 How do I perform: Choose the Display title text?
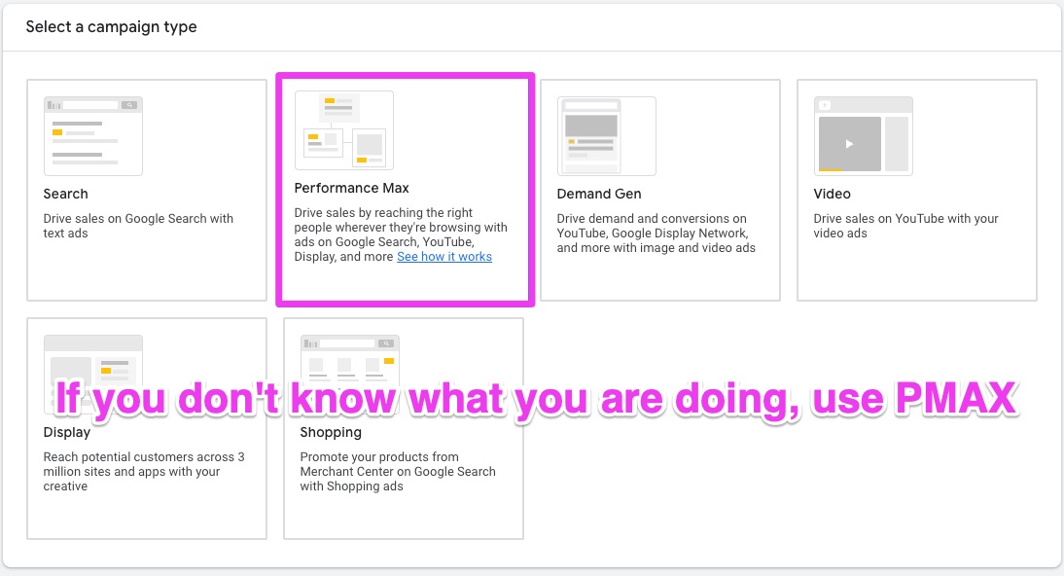66,432
